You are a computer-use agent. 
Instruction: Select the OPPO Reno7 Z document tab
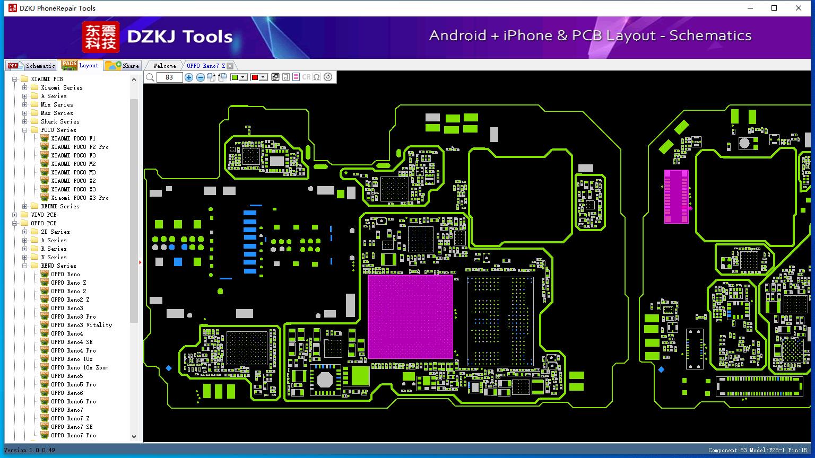tap(206, 66)
